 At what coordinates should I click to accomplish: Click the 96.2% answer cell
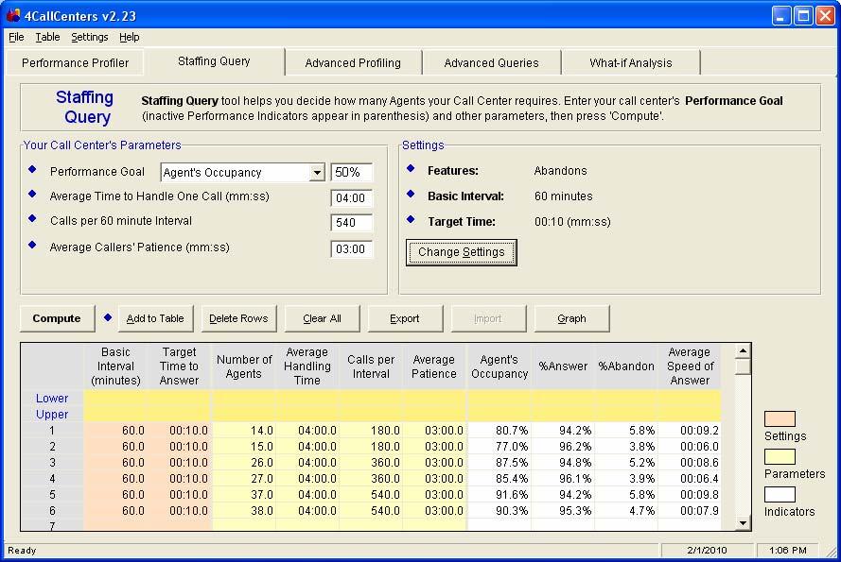(563, 447)
